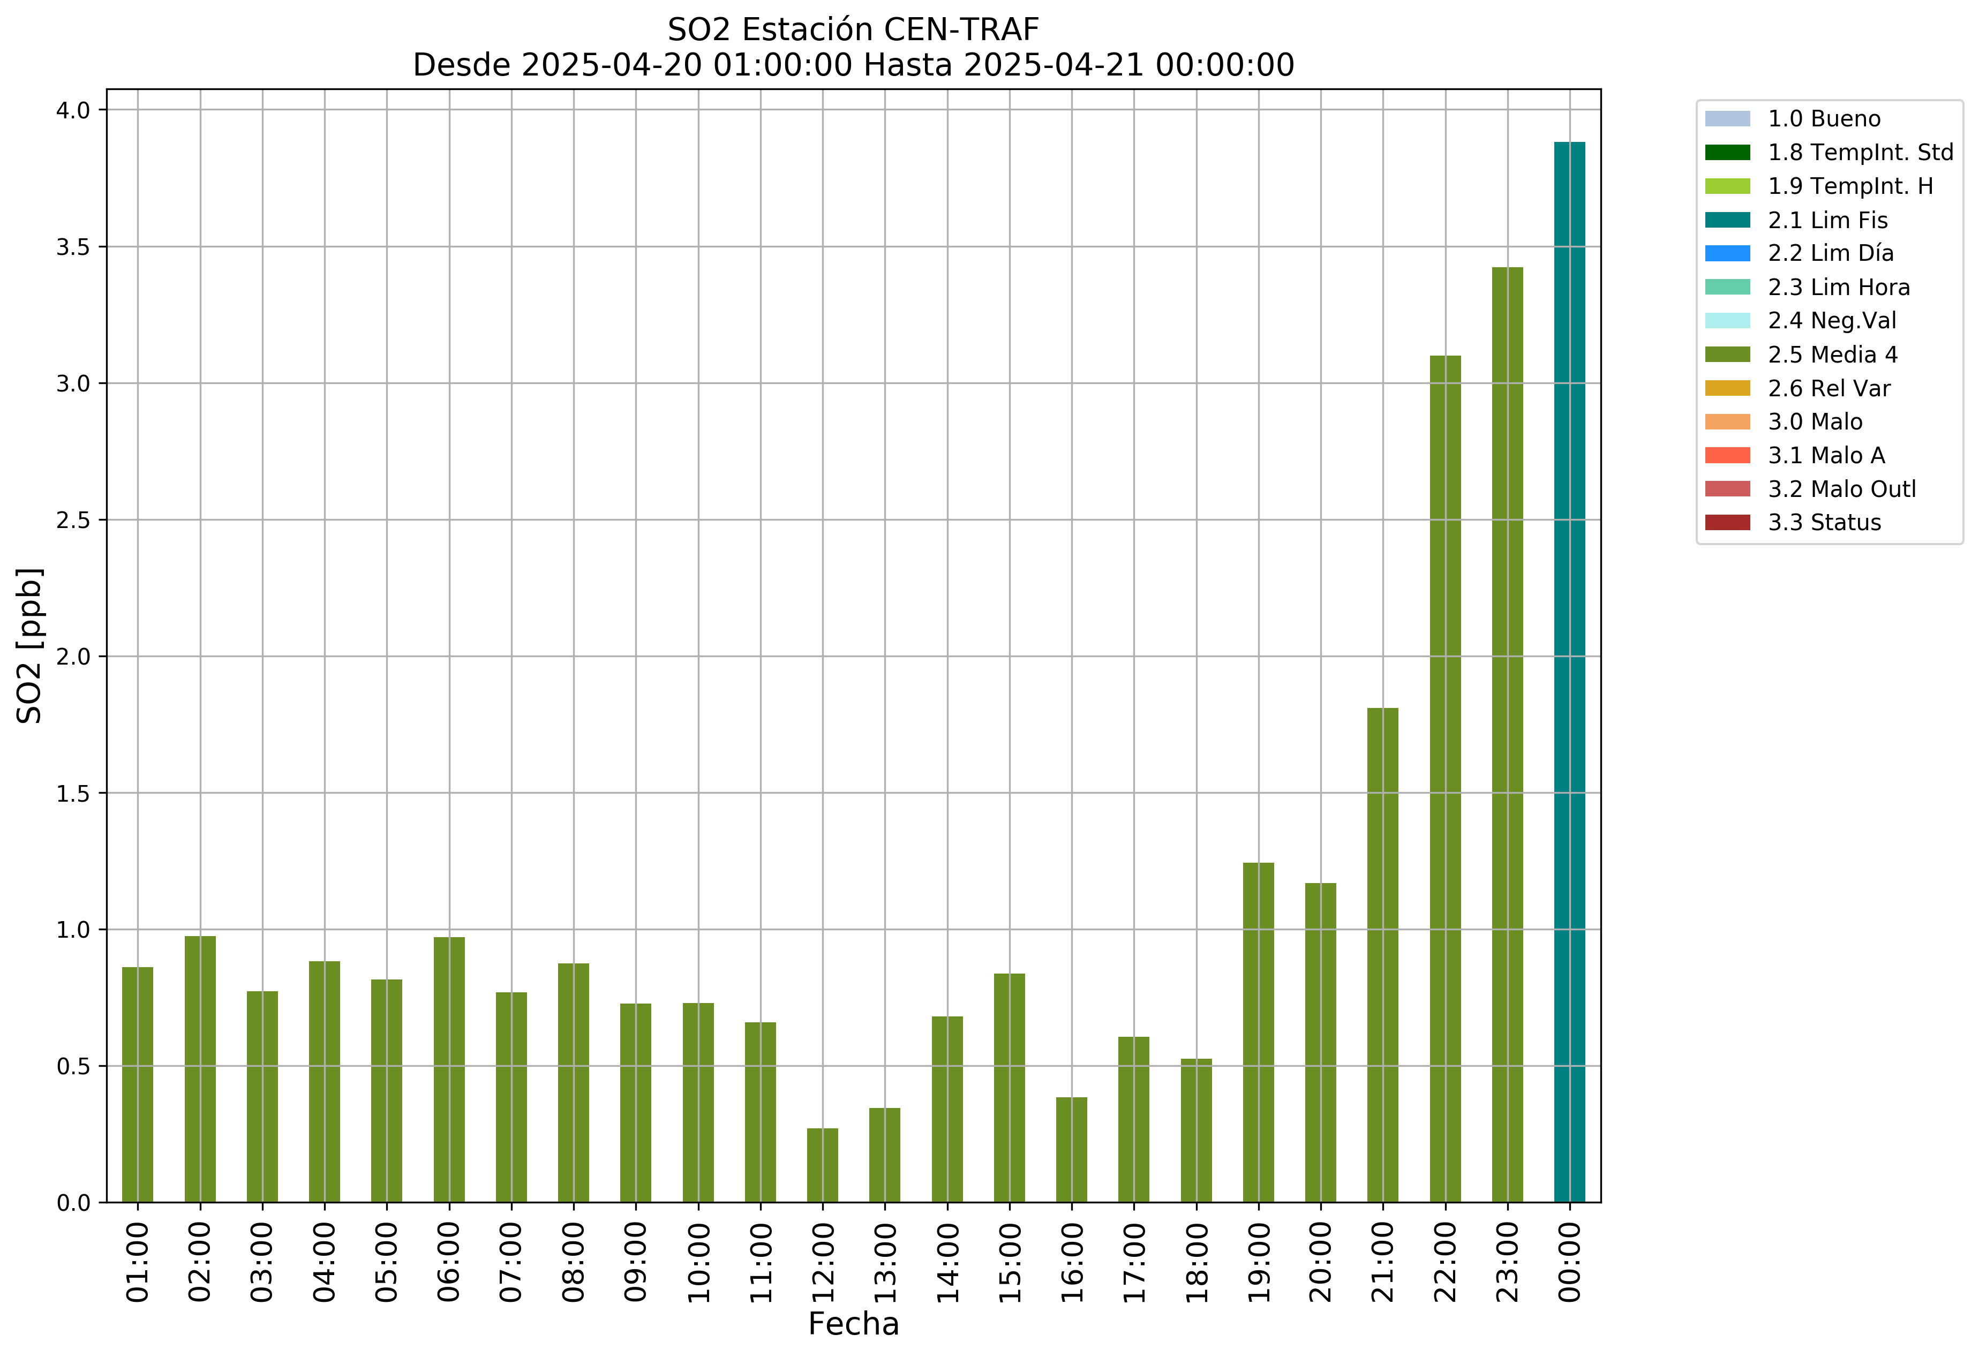The image size is (1979, 1357).
Task: Click the bar at 22:00
Action: coord(1445,779)
